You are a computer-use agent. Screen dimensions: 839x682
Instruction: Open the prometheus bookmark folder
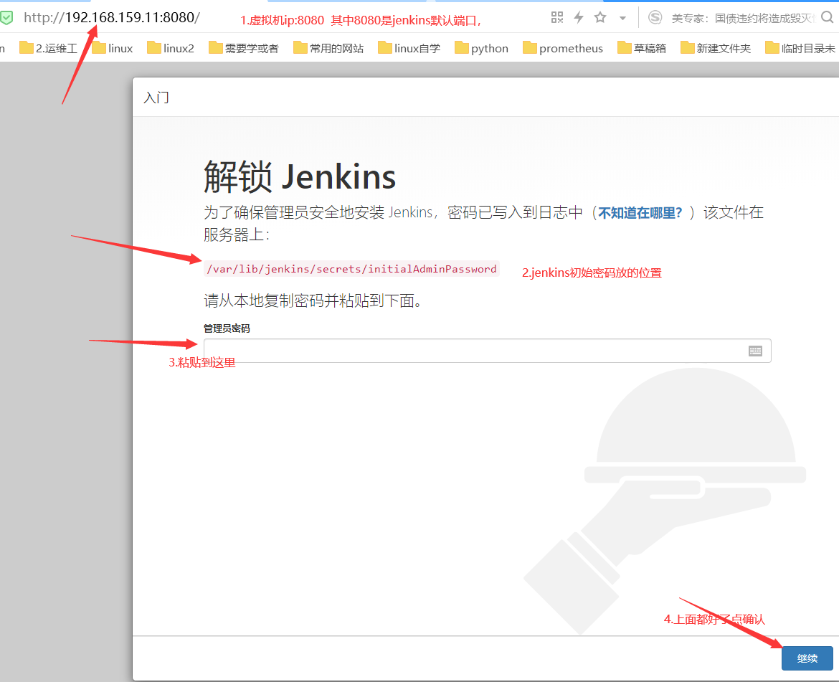pos(562,48)
